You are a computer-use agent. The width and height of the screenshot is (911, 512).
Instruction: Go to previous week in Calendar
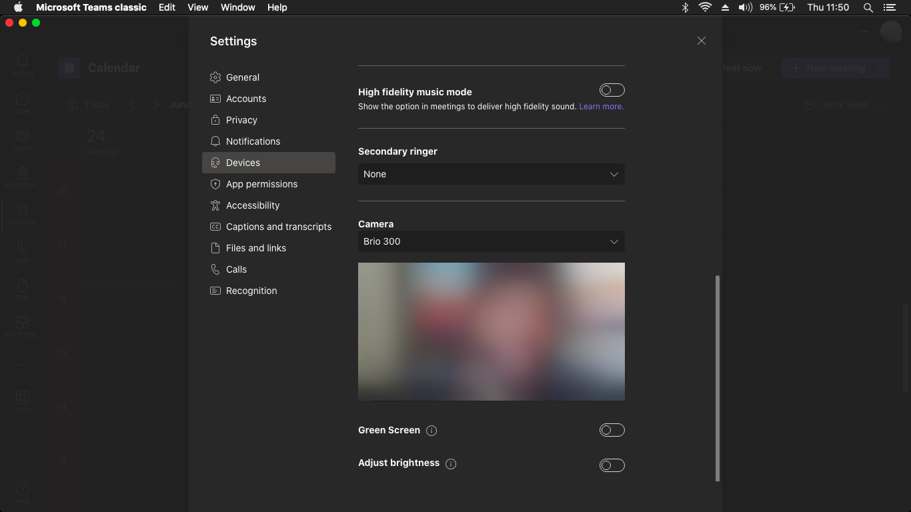pos(133,105)
